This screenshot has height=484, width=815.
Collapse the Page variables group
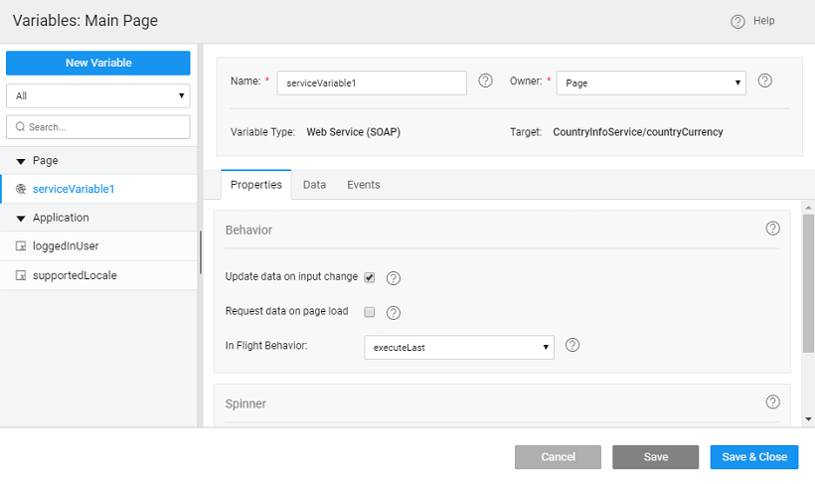[x=21, y=161]
